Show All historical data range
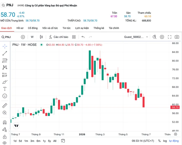Screen dimensions: 182x145 point(55,141)
